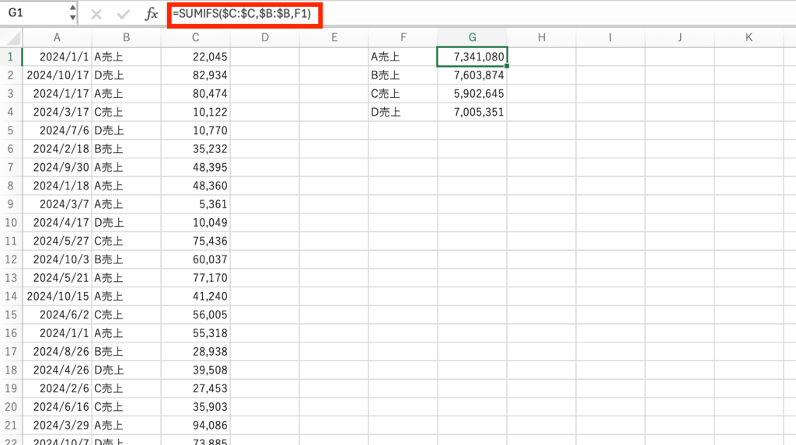Select row 10 header
796x445 pixels.
point(11,223)
